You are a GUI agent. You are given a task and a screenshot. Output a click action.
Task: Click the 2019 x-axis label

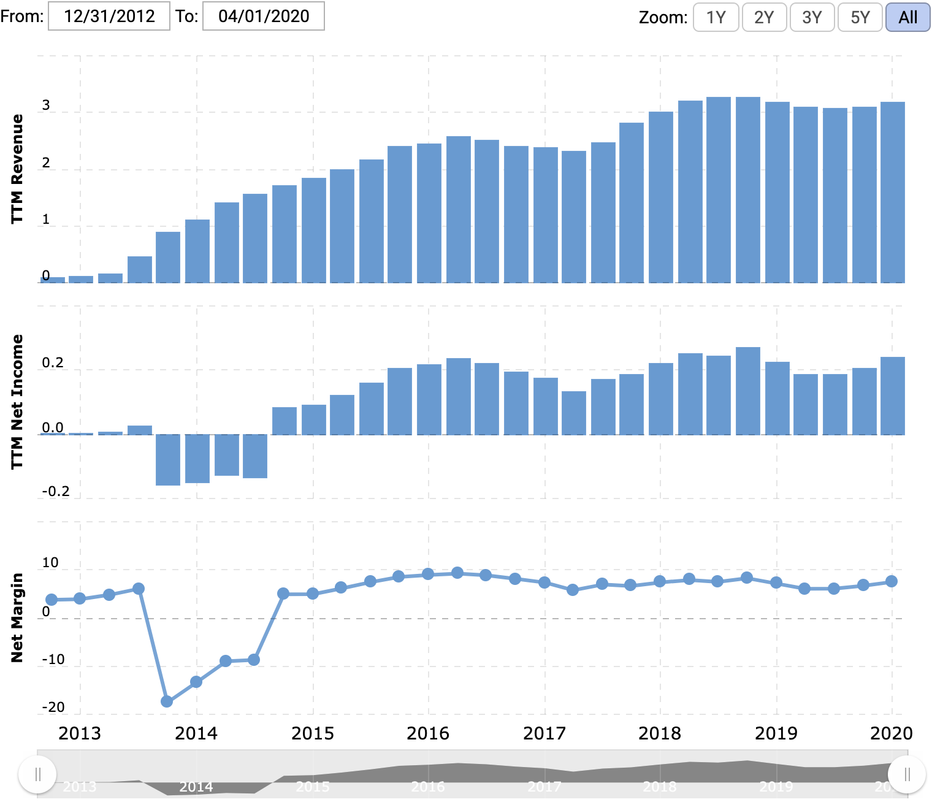click(x=776, y=733)
